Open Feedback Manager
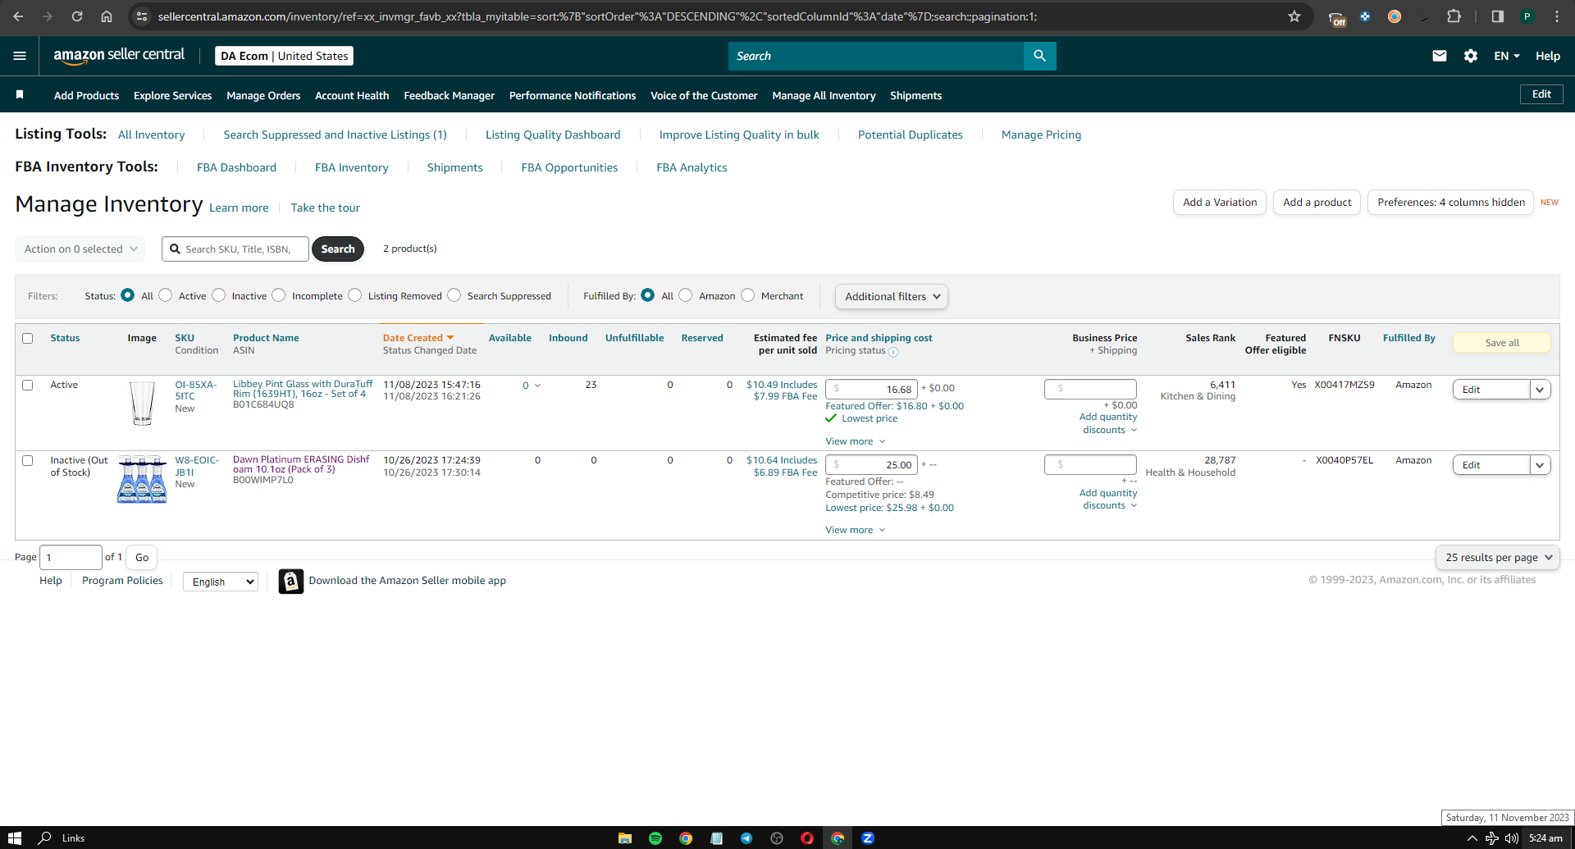This screenshot has height=849, width=1575. (450, 95)
